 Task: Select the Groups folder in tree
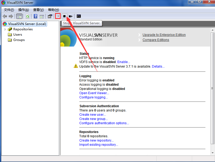pos(19,40)
